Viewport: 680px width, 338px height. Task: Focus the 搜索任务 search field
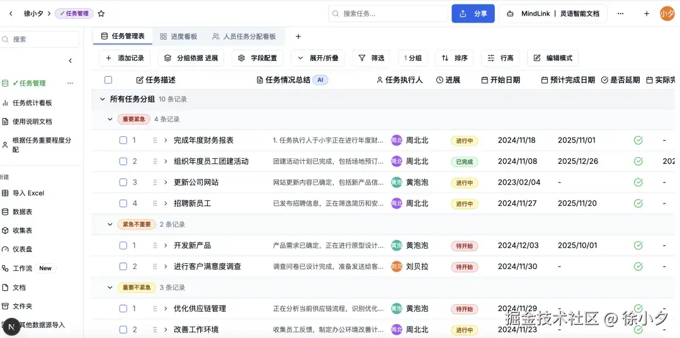pos(388,13)
